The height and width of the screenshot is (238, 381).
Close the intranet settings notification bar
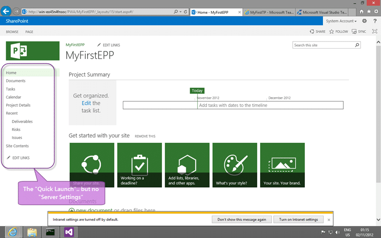(329, 219)
